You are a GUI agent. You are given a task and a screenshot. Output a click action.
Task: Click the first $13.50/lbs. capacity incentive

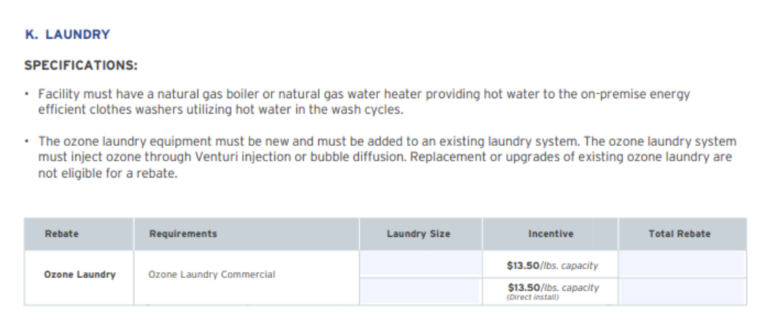(552, 265)
